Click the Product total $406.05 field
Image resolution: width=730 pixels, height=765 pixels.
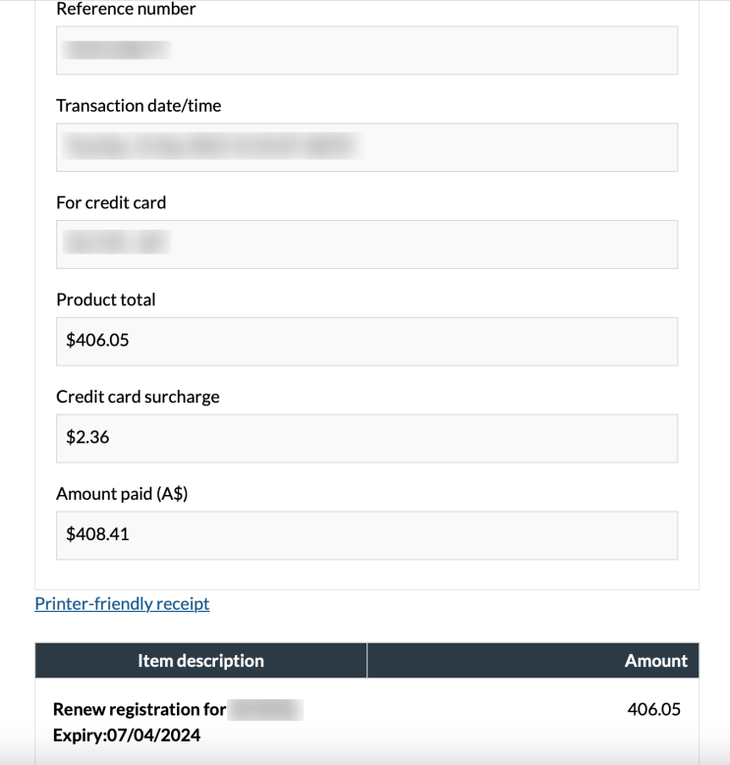click(x=366, y=342)
